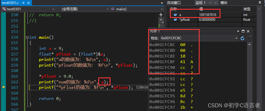Select byte 2b at 0x001CFC97

183,107
